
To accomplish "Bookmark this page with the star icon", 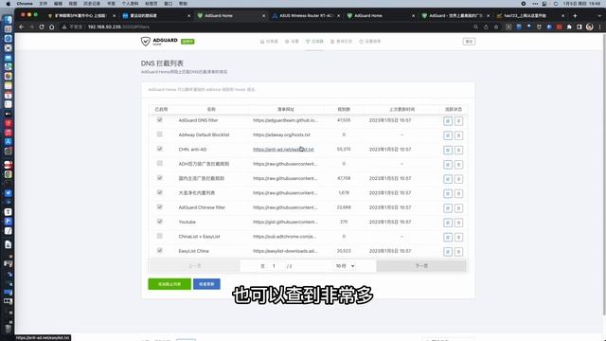I will pos(496,27).
